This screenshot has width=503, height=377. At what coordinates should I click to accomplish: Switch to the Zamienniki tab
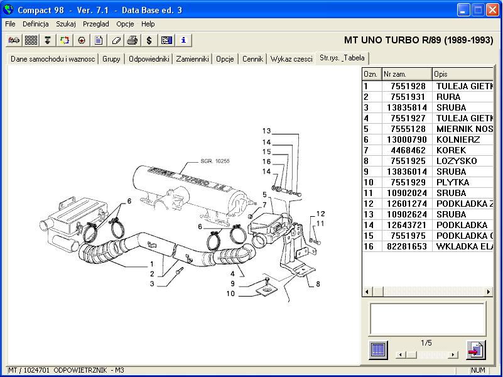192,59
